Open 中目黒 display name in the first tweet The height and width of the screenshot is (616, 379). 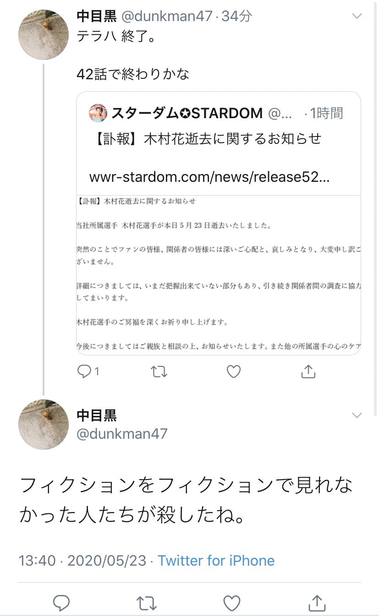tap(96, 16)
